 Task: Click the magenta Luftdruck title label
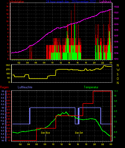tap(105, 2)
